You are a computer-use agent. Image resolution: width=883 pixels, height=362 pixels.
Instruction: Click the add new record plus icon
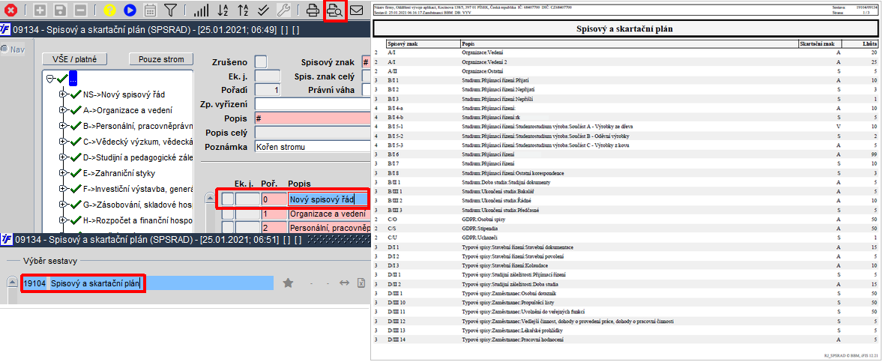pyautogui.click(x=40, y=10)
